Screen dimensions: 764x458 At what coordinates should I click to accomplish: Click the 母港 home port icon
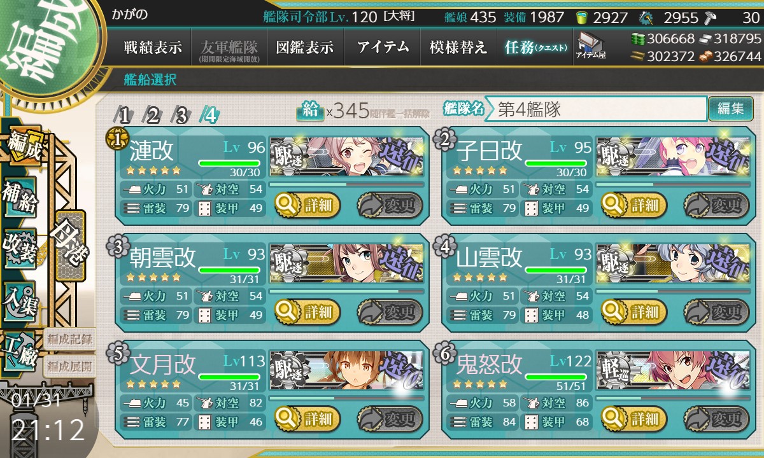point(70,246)
